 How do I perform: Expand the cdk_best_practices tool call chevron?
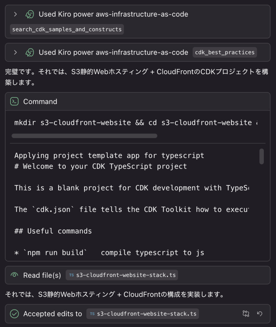(x=15, y=52)
